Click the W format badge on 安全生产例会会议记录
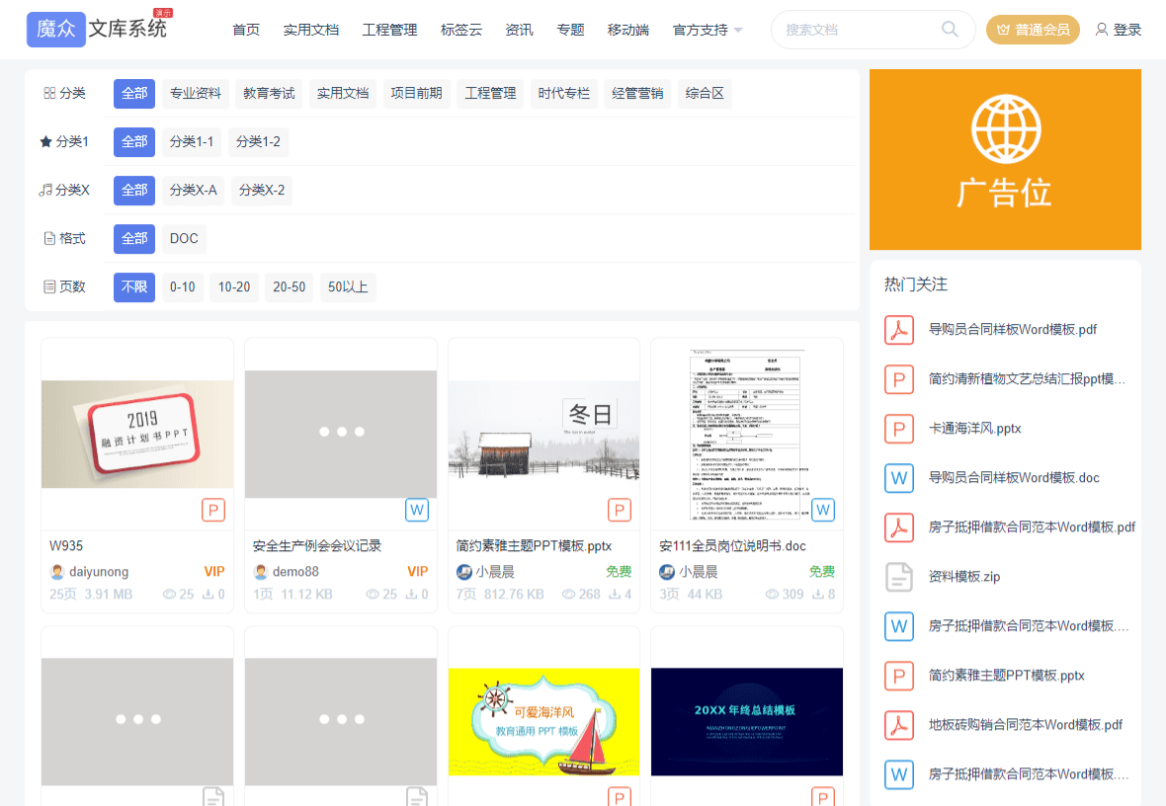Image resolution: width=1166 pixels, height=806 pixels. tap(417, 510)
